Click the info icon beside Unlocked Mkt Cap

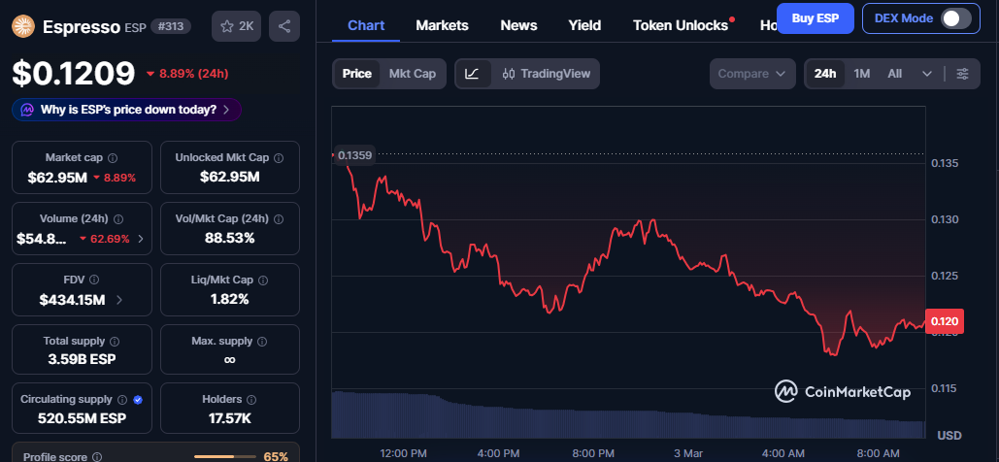[x=279, y=157]
